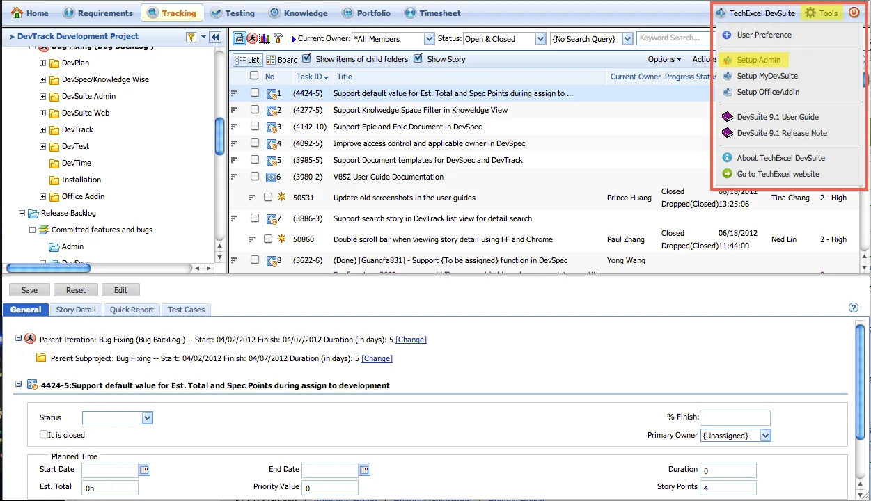Click the star icon for task 50860
Image resolution: width=871 pixels, height=501 pixels.
click(x=282, y=239)
